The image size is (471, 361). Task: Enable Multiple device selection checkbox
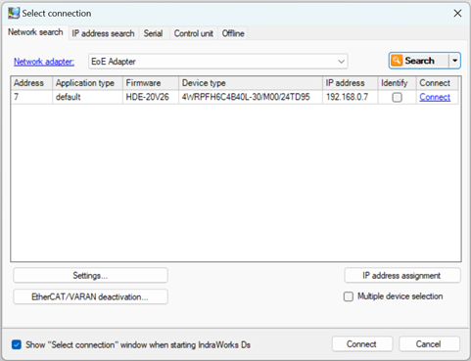pyautogui.click(x=349, y=296)
